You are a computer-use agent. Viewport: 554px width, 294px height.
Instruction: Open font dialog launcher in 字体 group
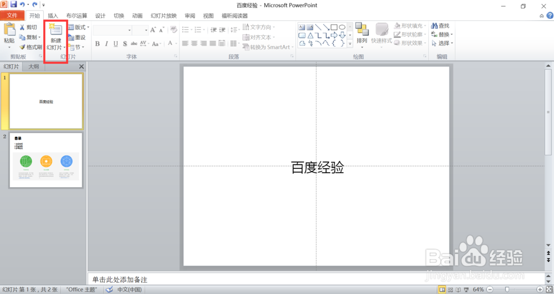(176, 56)
